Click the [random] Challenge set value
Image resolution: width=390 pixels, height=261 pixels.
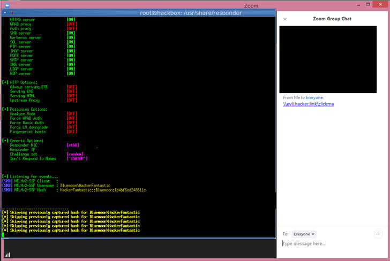[75, 154]
